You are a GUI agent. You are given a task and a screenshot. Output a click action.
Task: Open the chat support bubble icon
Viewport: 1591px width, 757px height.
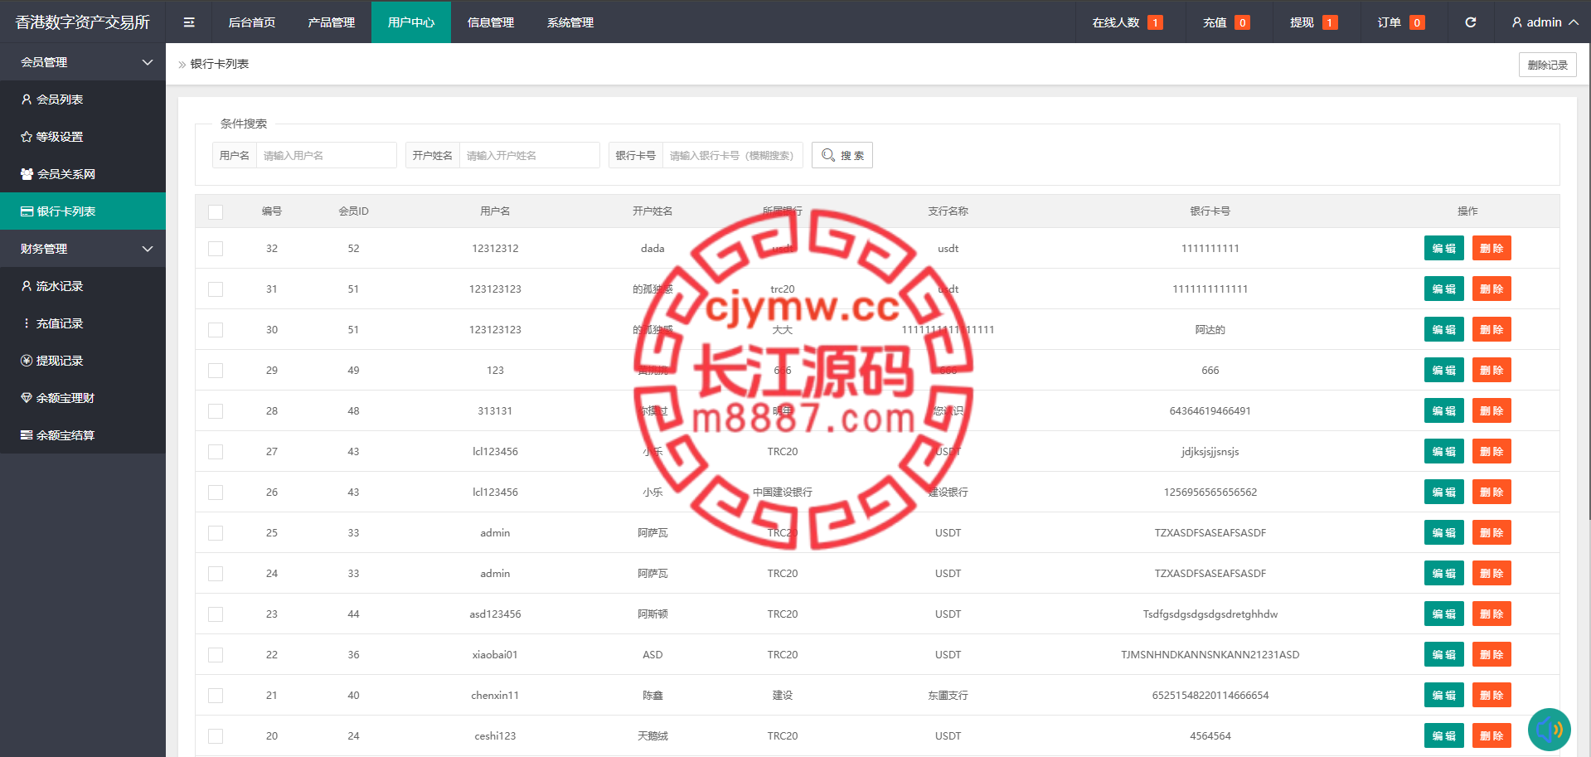pyautogui.click(x=1549, y=730)
